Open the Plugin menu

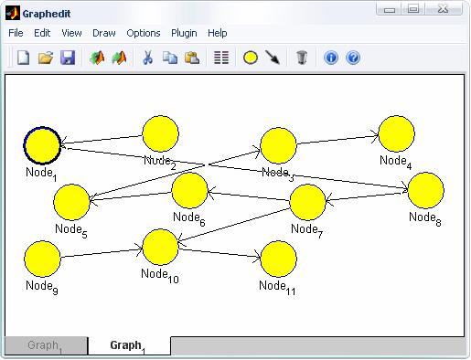pos(184,33)
